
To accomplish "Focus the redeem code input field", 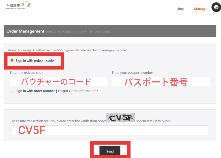I will (59, 82).
